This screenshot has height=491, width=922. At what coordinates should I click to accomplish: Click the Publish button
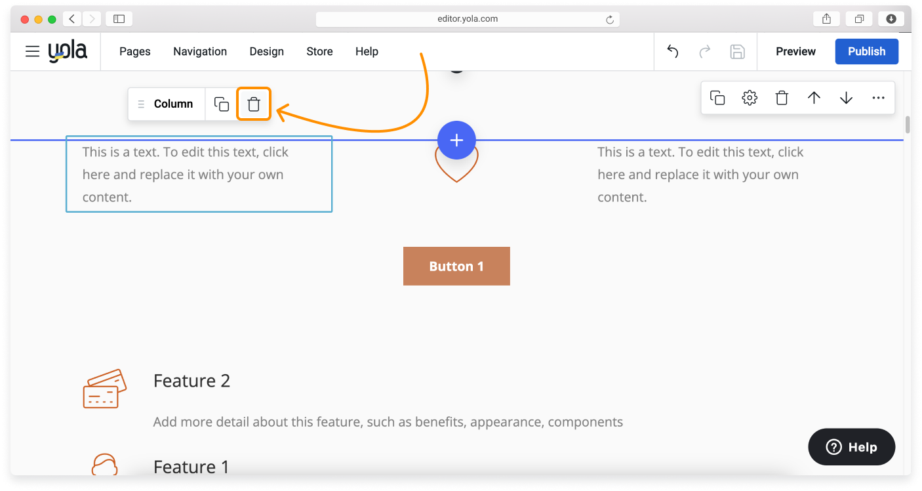tap(866, 51)
